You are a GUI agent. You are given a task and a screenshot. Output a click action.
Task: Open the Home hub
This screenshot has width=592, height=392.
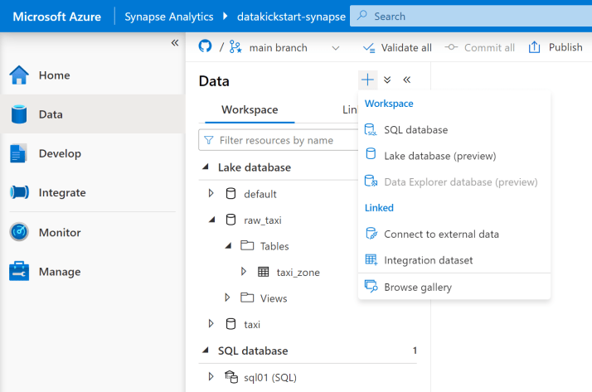(x=54, y=75)
